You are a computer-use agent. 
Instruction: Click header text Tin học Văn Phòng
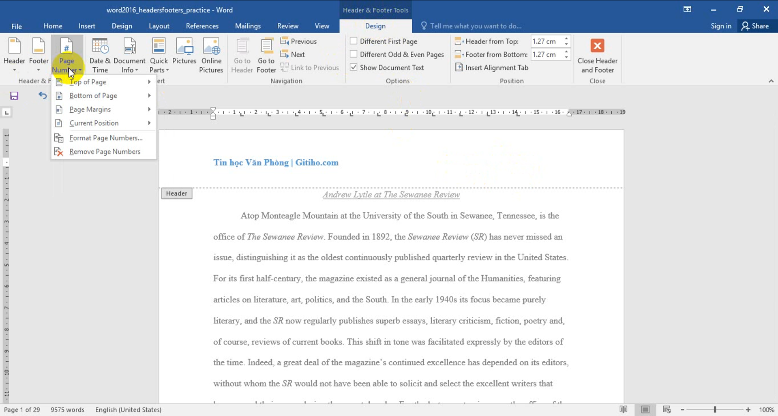tap(251, 163)
